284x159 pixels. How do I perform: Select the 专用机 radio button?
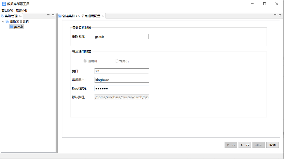point(117,61)
